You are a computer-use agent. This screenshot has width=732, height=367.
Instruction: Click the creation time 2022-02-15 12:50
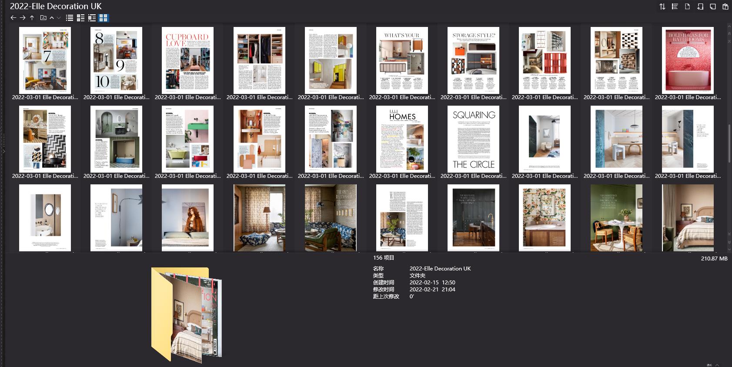point(432,282)
